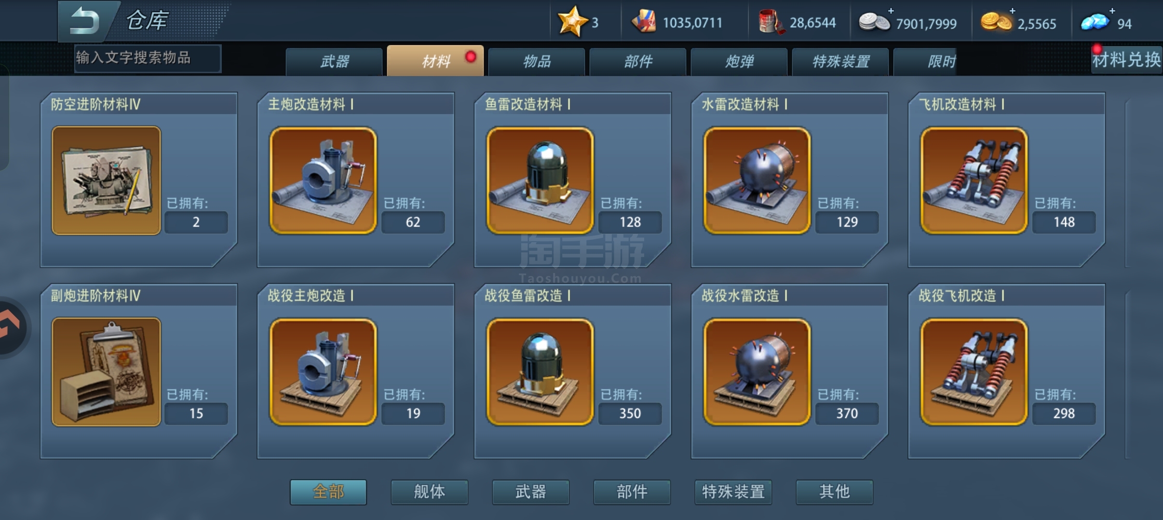
Task: Open the 副炮进阶材料IV clipboard icon
Action: pyautogui.click(x=106, y=372)
